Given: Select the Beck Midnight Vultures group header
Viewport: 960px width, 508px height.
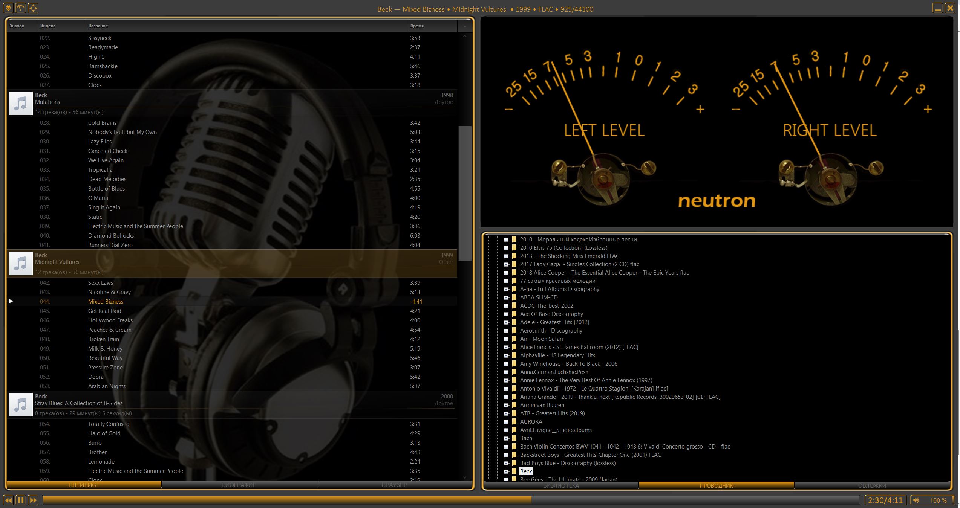Looking at the screenshot, I should click(232, 263).
